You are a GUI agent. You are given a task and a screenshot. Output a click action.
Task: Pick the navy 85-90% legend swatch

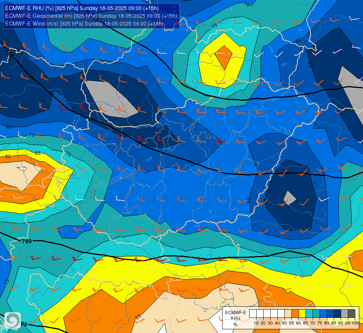337,313
